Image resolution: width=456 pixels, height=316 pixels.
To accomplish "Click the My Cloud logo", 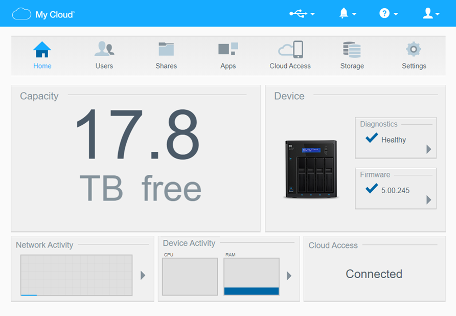I will click(x=43, y=13).
